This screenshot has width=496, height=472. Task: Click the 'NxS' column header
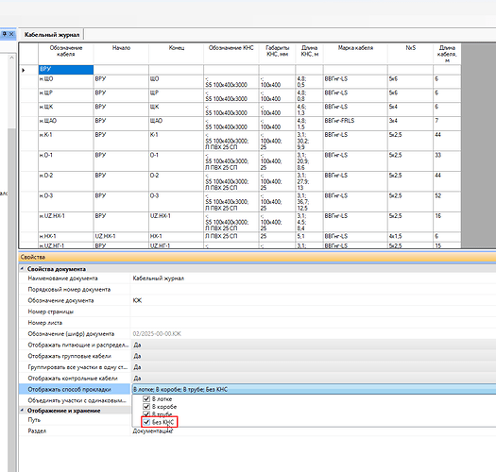click(x=411, y=54)
